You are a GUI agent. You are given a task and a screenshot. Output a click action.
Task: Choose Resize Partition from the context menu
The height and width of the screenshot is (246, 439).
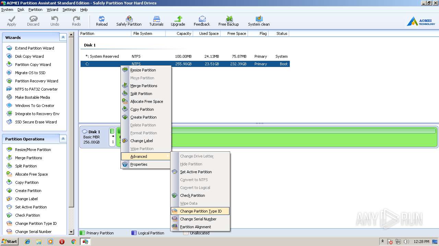click(x=146, y=70)
